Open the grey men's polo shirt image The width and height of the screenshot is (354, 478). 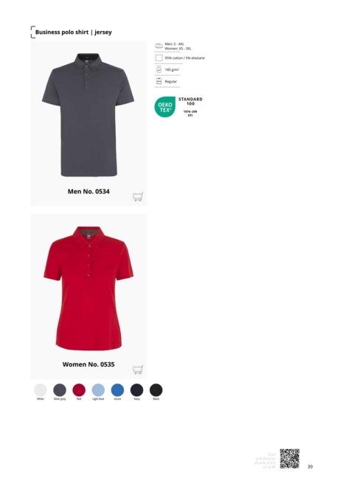click(x=88, y=114)
